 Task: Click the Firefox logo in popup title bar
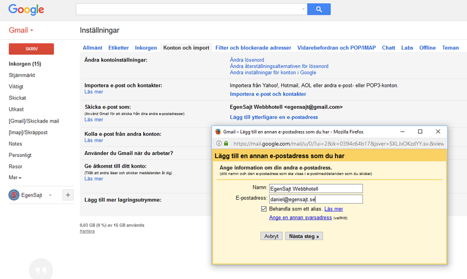click(218, 132)
